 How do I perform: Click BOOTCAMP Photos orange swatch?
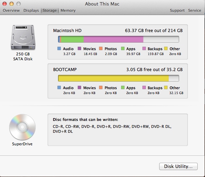pyautogui.click(x=101, y=87)
